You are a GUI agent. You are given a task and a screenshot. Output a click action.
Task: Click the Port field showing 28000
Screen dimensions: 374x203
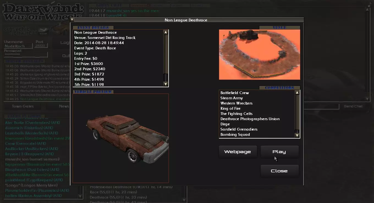pyautogui.click(x=41, y=46)
